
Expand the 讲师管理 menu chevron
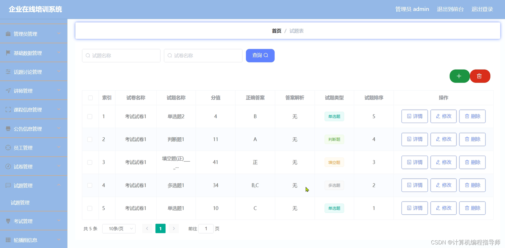coord(59,90)
